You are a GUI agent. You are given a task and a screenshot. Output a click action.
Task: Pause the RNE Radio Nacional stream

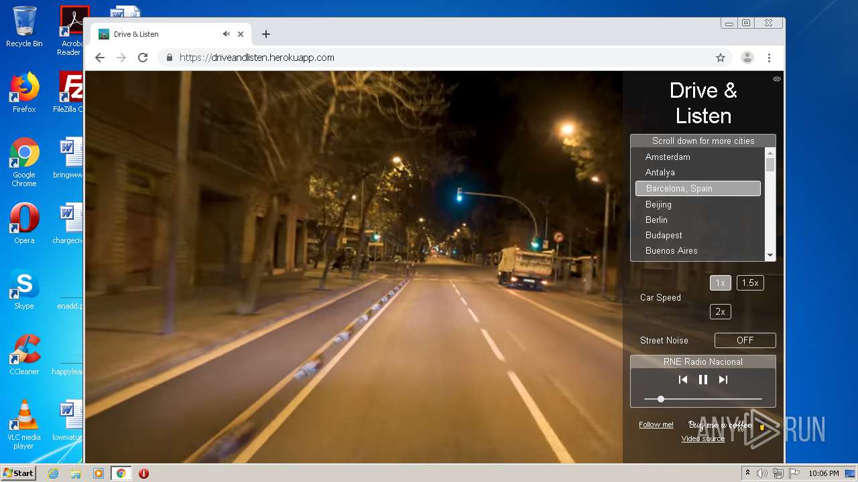point(703,380)
